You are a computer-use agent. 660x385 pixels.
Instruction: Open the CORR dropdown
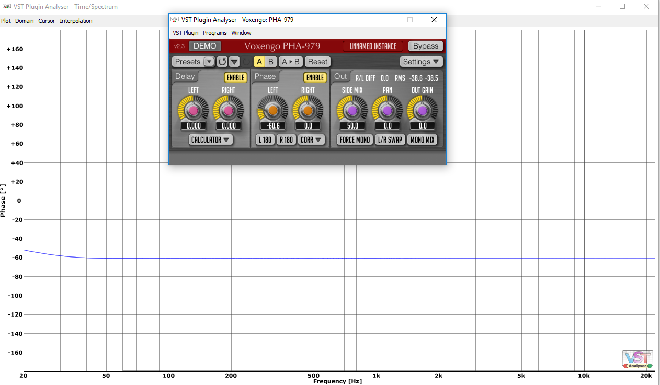[x=311, y=140]
